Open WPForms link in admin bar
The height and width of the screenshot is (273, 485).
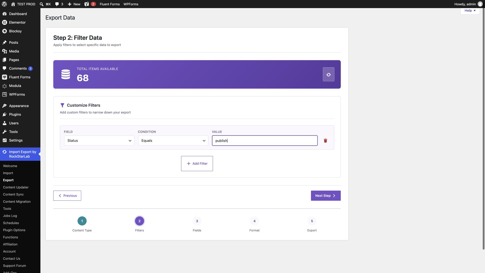[x=131, y=4]
